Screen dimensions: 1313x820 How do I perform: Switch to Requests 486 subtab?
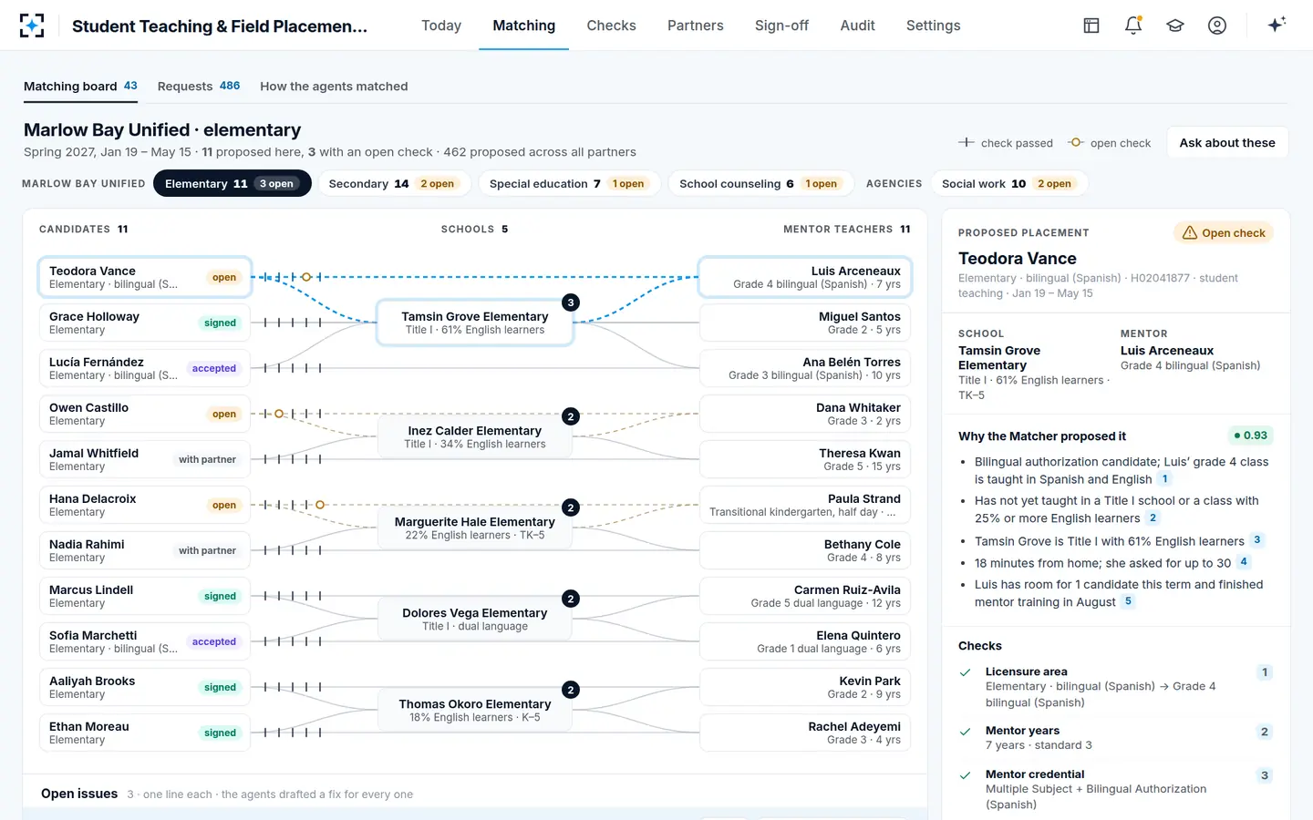pyautogui.click(x=199, y=87)
